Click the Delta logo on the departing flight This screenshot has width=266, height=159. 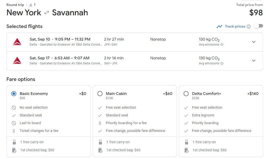[x=18, y=42]
